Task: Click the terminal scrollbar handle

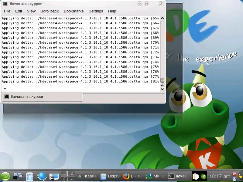Action: tap(162, 80)
